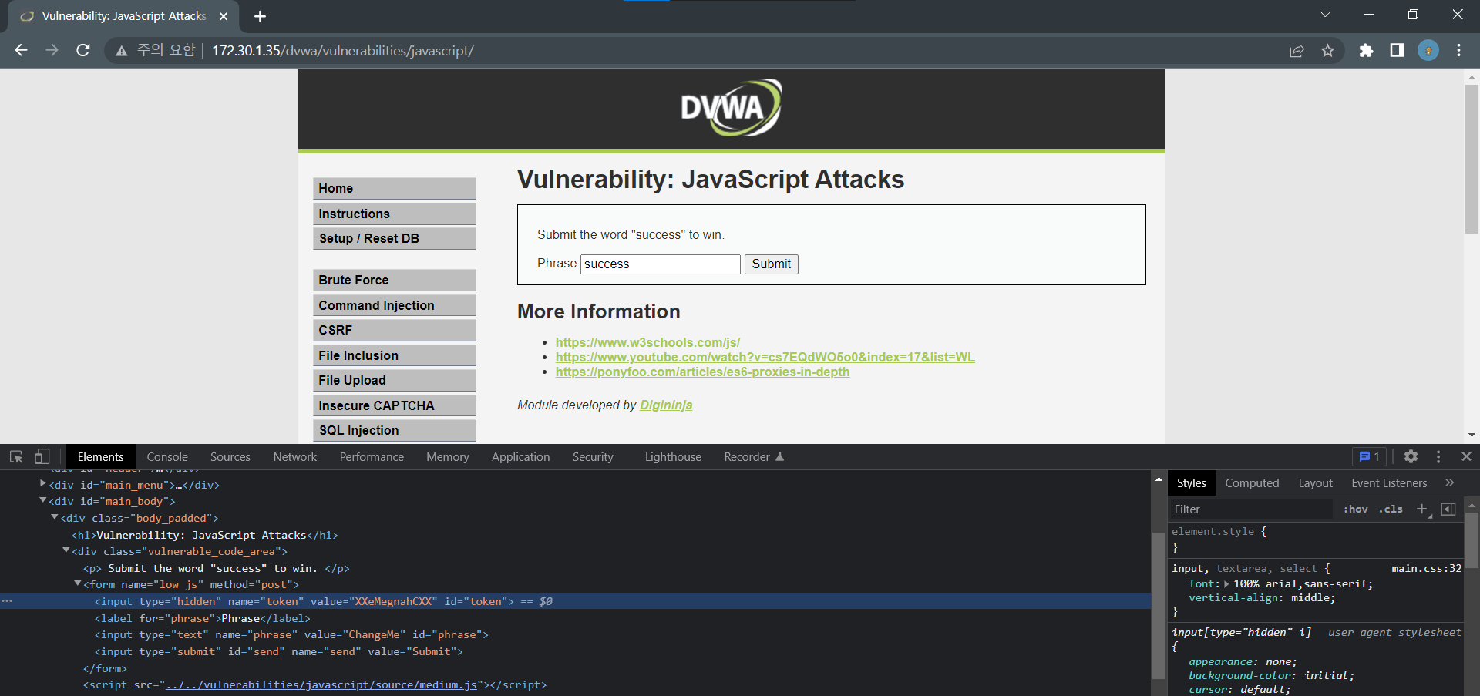This screenshot has height=696, width=1480.
Task: Click the address bar URL
Action: [x=343, y=51]
